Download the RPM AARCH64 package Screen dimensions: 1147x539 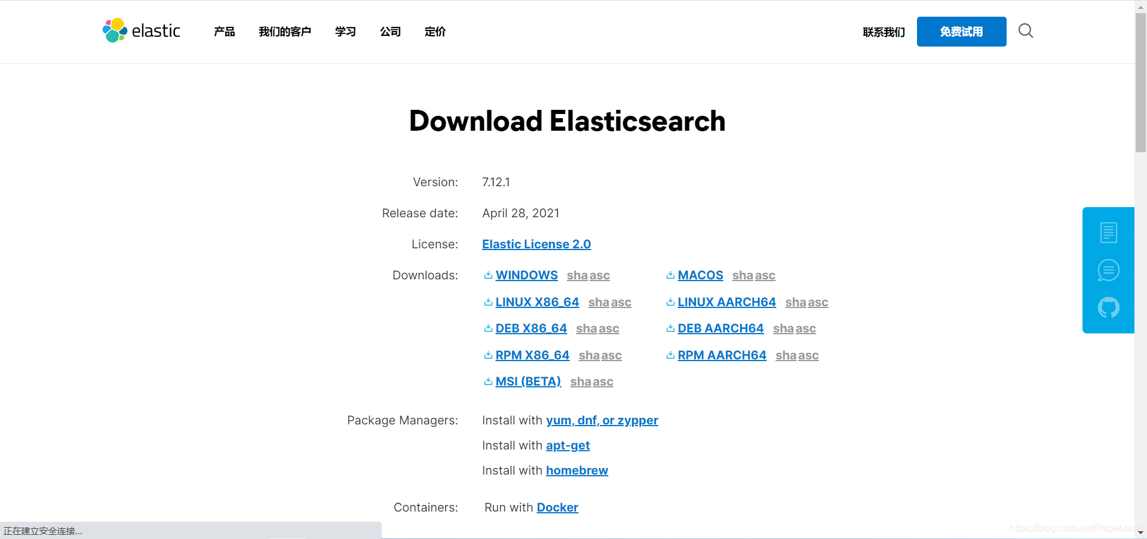[722, 355]
